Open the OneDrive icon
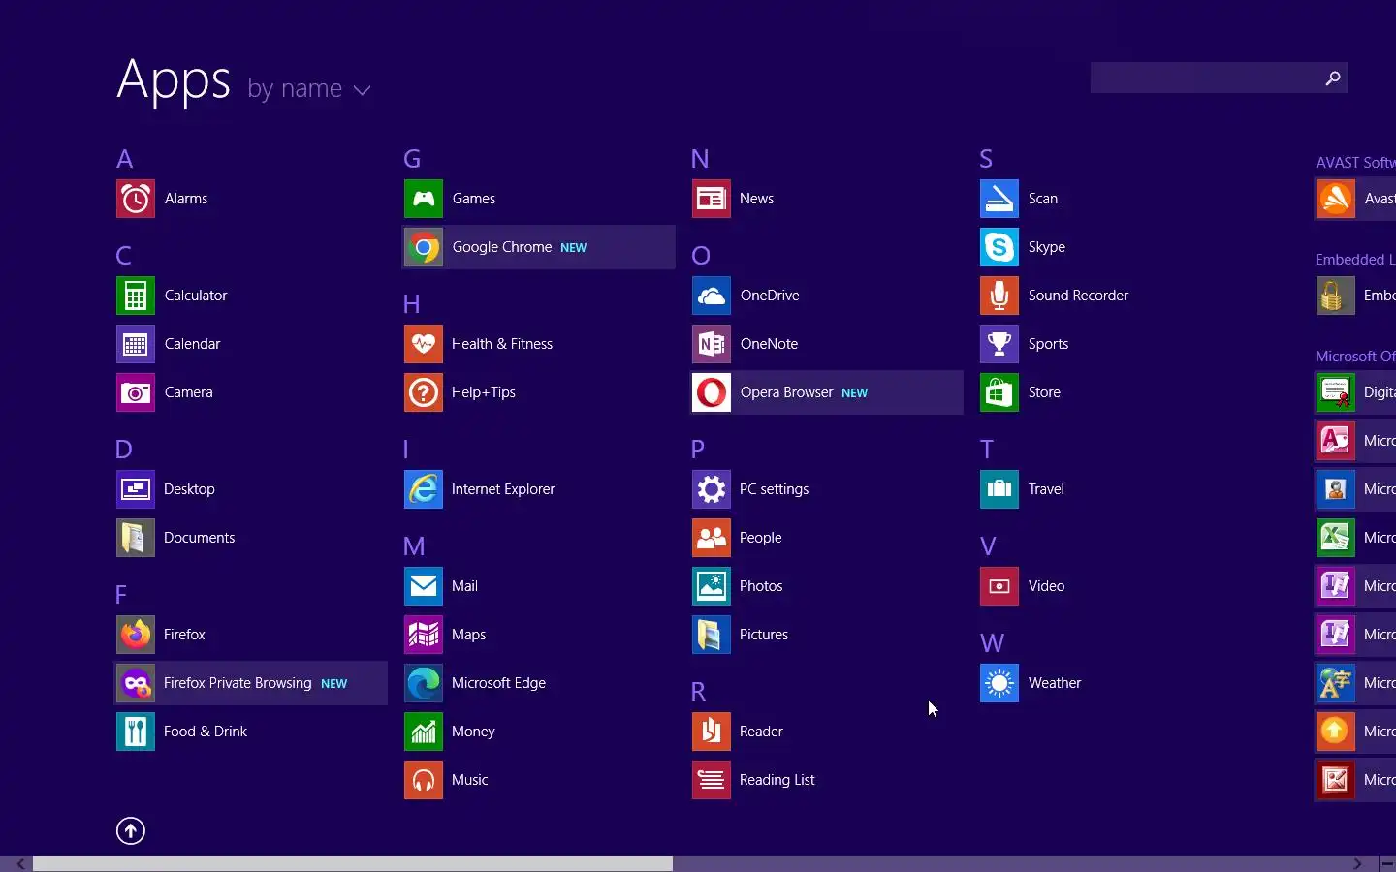 712,296
